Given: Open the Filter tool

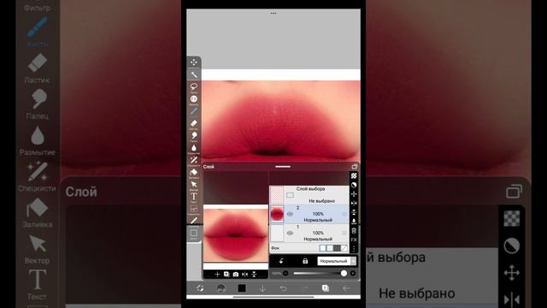Looking at the screenshot, I should pos(194,99).
